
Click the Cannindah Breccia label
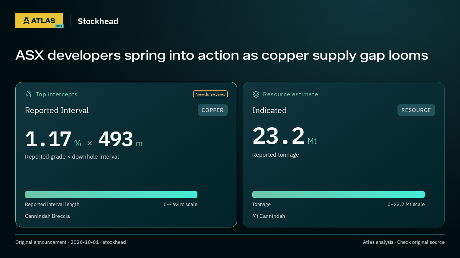pos(48,216)
